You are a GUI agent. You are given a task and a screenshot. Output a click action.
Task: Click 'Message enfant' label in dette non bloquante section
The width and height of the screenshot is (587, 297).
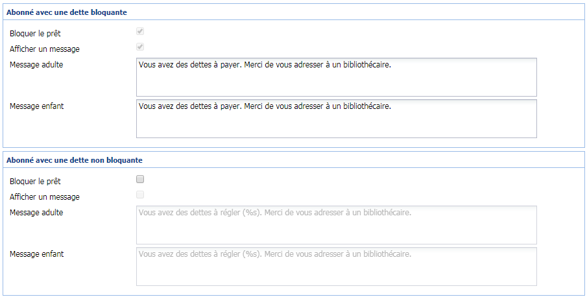point(36,254)
